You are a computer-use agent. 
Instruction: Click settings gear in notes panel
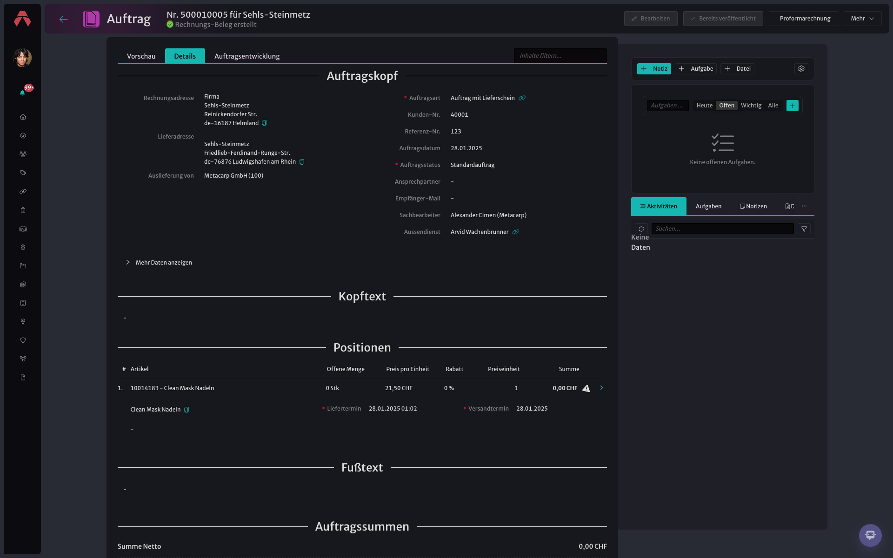tap(801, 69)
